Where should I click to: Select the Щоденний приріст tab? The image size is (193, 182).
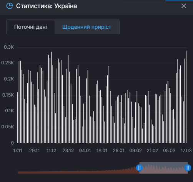[x=87, y=27]
